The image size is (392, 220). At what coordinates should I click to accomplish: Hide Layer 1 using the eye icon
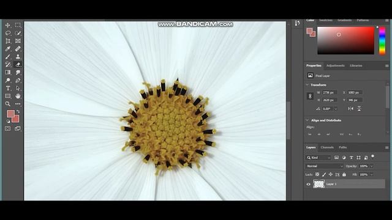click(308, 185)
